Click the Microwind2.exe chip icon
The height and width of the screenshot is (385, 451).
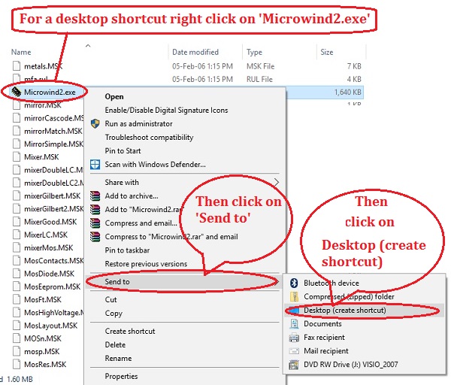click(x=16, y=92)
